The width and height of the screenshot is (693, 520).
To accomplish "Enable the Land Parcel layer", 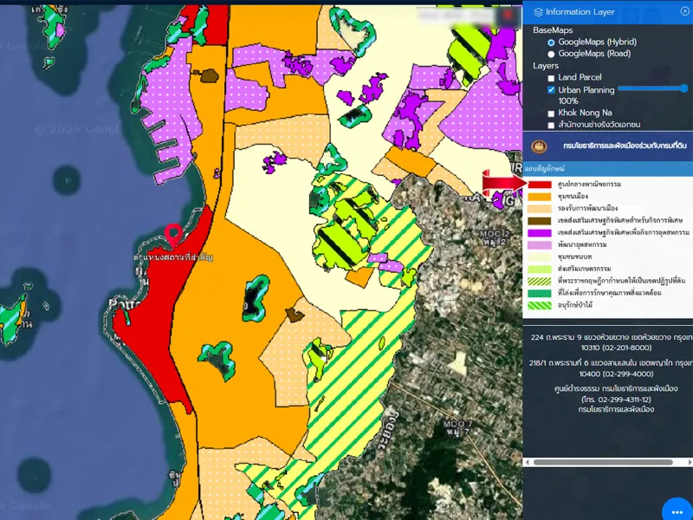I will coord(551,78).
